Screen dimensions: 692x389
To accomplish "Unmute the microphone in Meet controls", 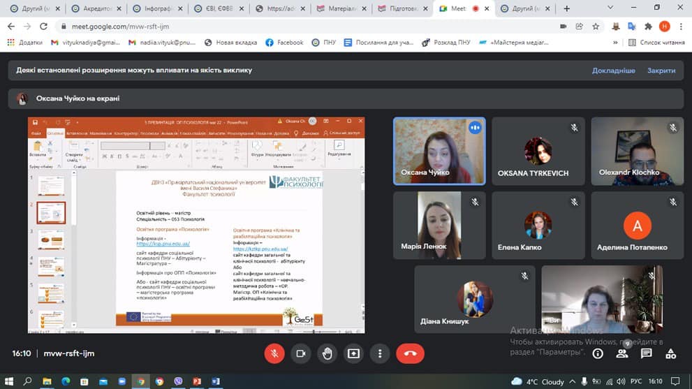I will tap(274, 353).
